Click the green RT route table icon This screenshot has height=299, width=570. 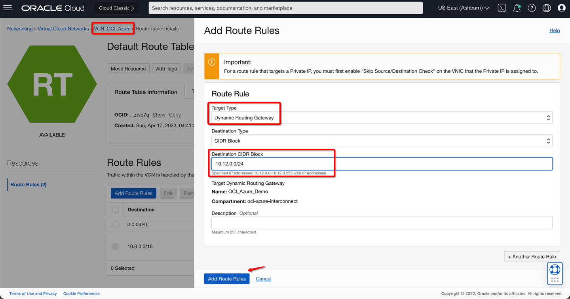[52, 84]
